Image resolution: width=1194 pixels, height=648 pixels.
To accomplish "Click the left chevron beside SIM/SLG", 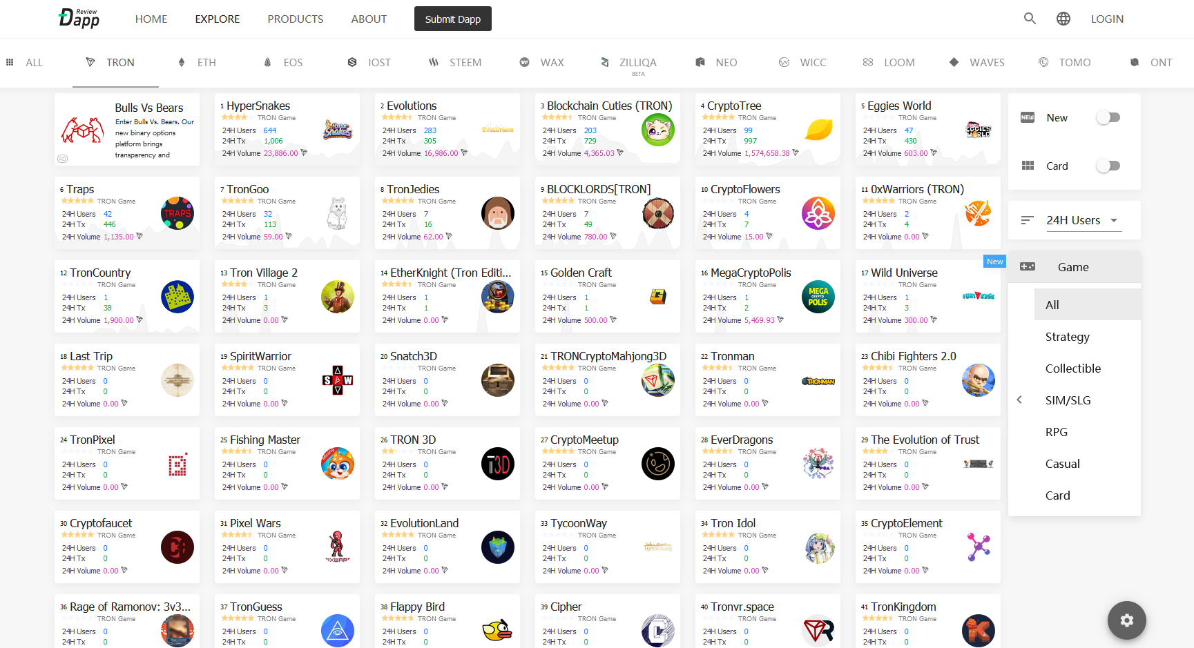I will [1019, 400].
